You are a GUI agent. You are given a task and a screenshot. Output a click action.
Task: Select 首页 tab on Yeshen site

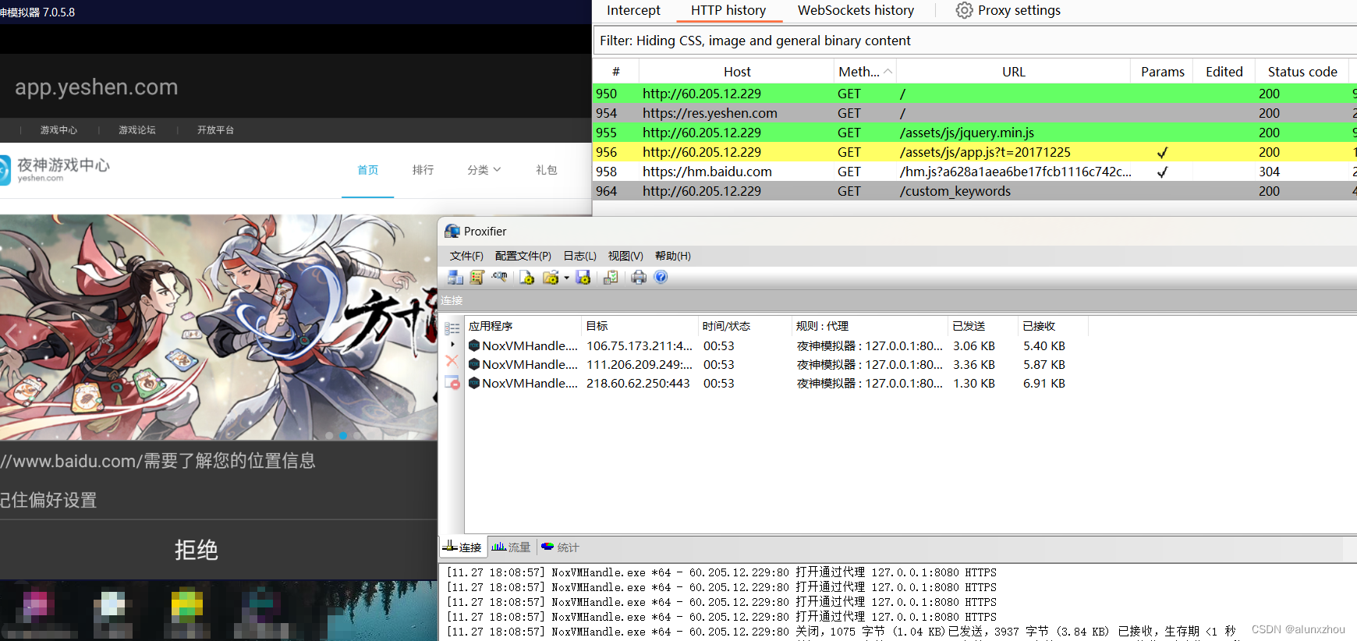pyautogui.click(x=367, y=170)
